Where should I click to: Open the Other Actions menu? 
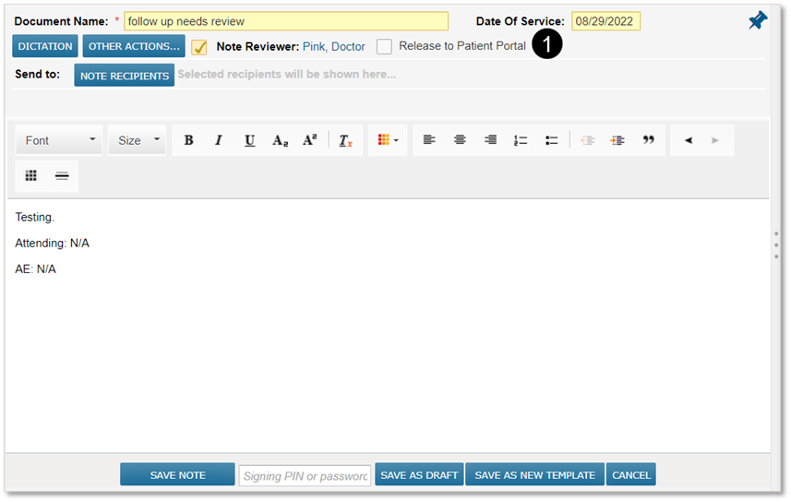[134, 46]
